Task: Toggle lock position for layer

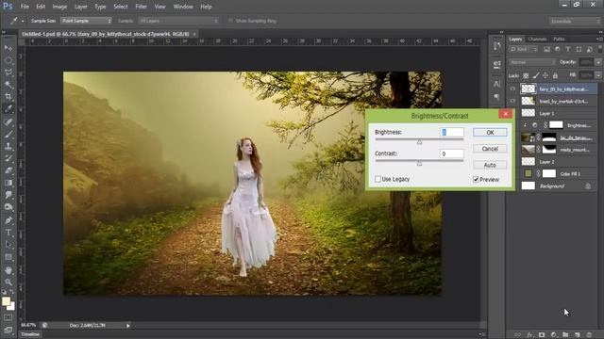Action: [x=545, y=75]
